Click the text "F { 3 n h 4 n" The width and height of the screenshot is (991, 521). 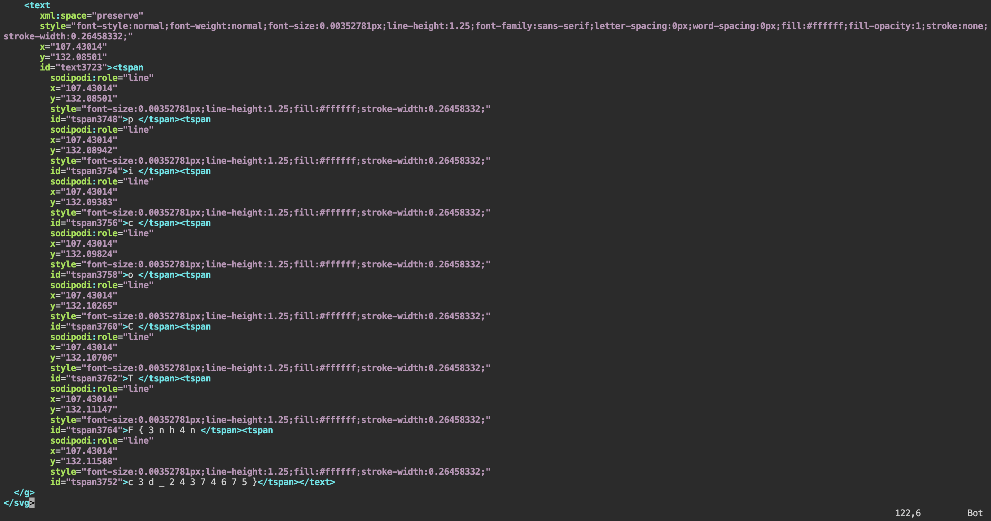click(161, 430)
